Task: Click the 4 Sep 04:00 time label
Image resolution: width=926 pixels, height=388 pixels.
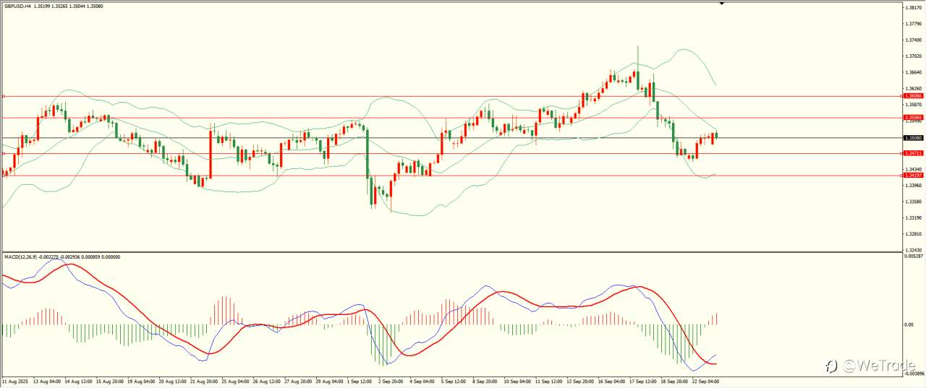Action: 422,380
